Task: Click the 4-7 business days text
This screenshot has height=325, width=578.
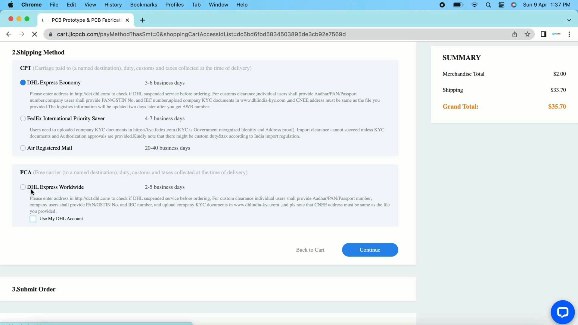Action: (165, 119)
